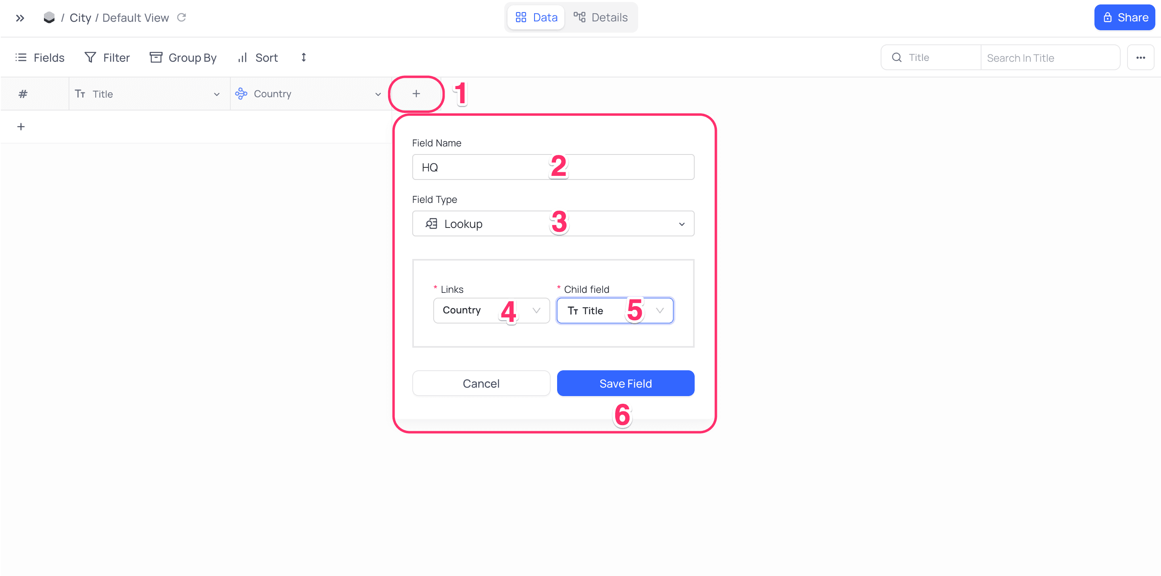The width and height of the screenshot is (1161, 576).
Task: Click the base cube icon in breadcrumb
Action: pos(49,18)
